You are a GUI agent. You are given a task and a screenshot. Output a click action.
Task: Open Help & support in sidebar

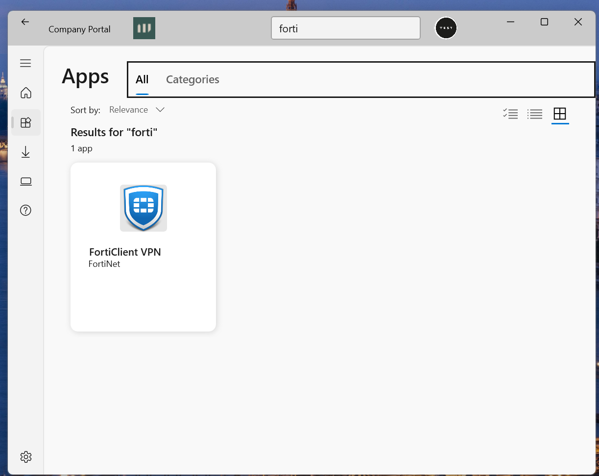tap(26, 211)
